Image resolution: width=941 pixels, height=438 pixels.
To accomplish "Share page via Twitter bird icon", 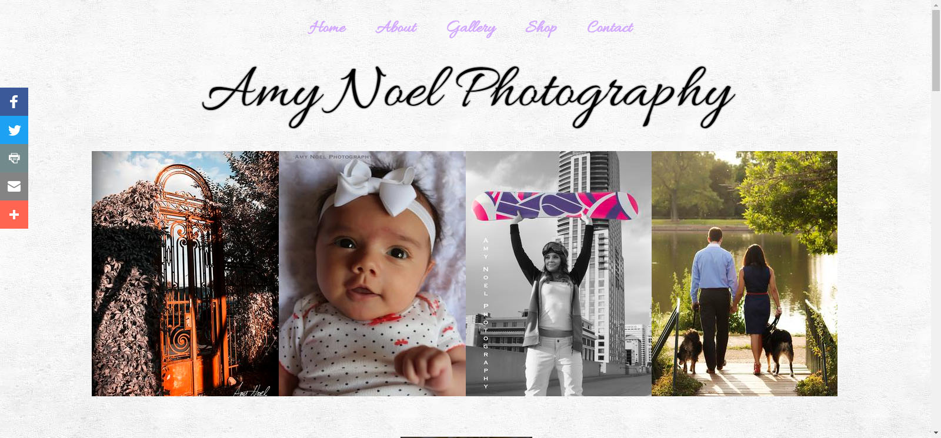I will (x=14, y=130).
